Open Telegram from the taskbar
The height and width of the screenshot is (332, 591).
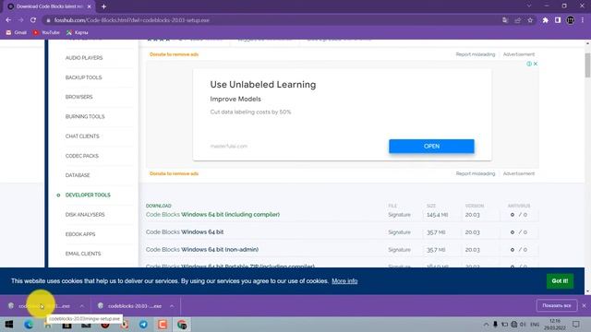tap(144, 325)
